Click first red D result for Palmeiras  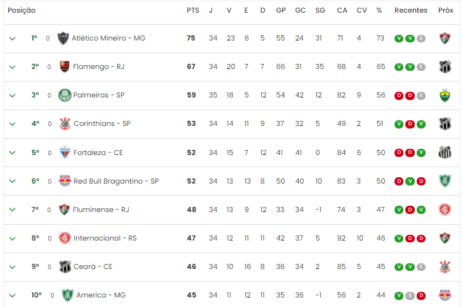tap(399, 96)
